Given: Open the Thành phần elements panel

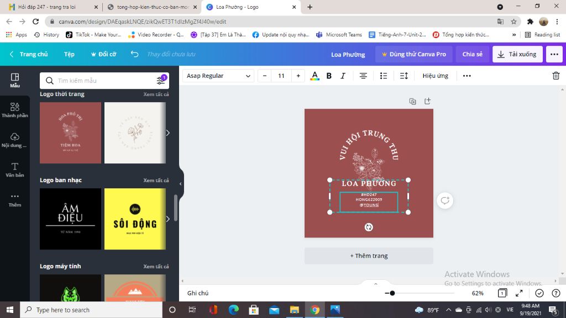Looking at the screenshot, I should coord(15,110).
